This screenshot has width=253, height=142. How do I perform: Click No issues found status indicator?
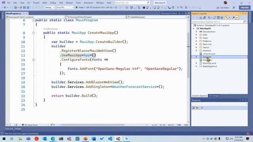[x=30, y=125]
